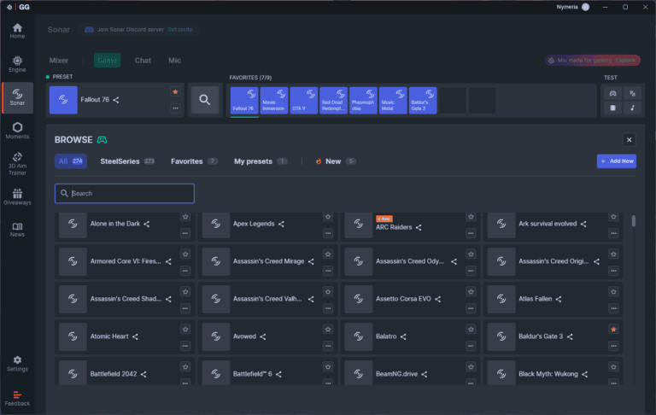Open more options for Fallout 76 preset
The width and height of the screenshot is (656, 415).
click(x=175, y=108)
